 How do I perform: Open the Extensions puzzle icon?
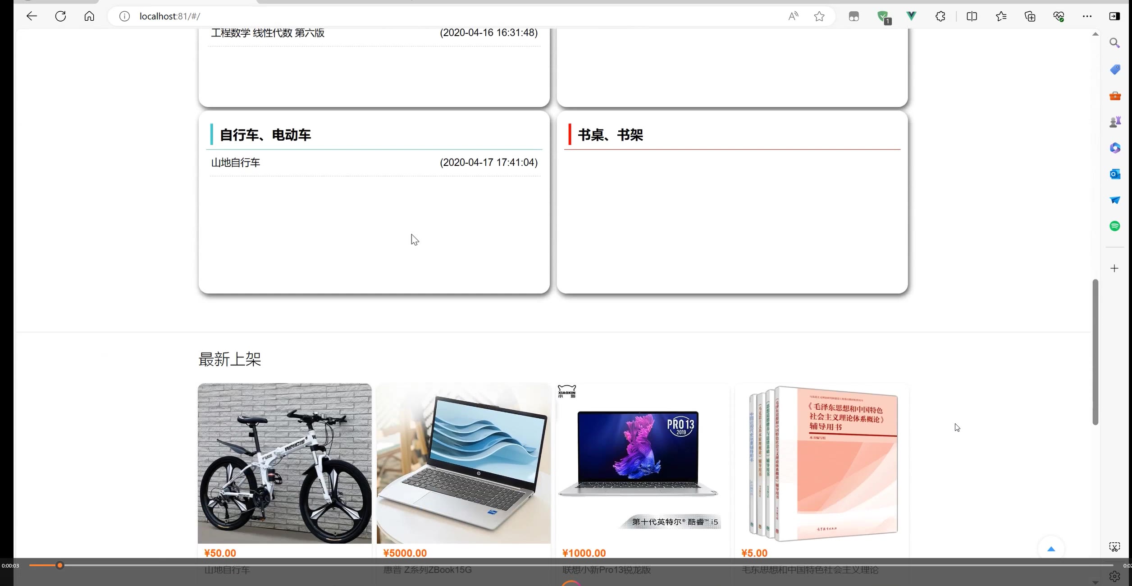click(x=940, y=17)
